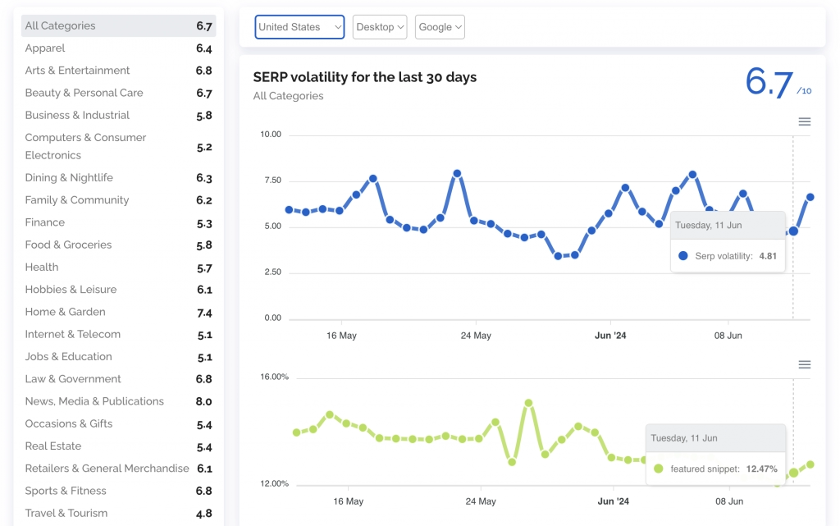Open the volatility chart's hamburger export menu
The image size is (840, 526).
[805, 121]
